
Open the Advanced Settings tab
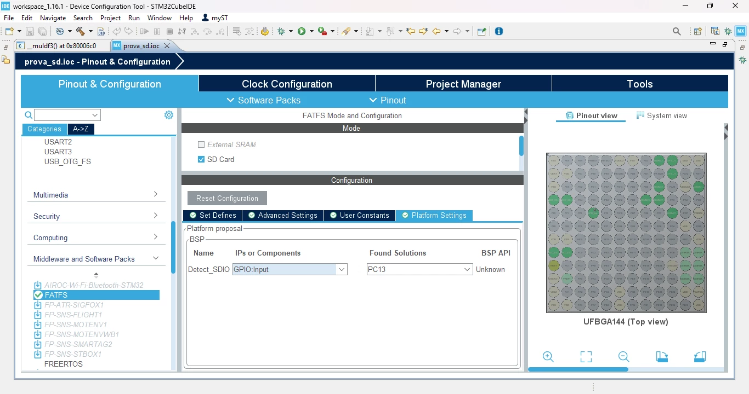[282, 216]
